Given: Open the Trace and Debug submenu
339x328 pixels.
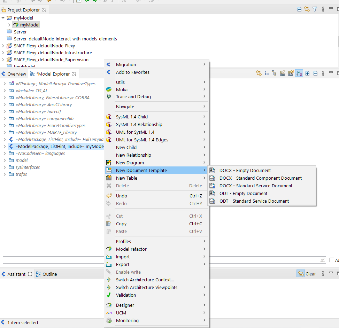Looking at the screenshot, I should (x=157, y=96).
